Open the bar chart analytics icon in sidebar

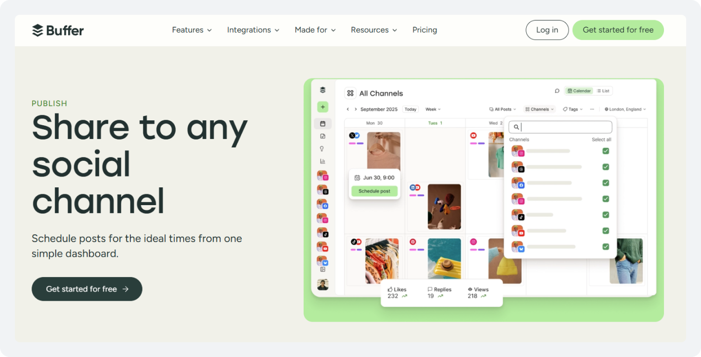323,161
